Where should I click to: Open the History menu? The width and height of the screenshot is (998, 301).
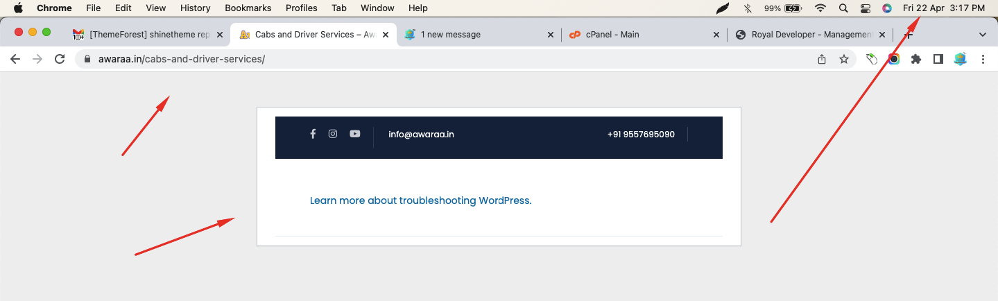(195, 8)
